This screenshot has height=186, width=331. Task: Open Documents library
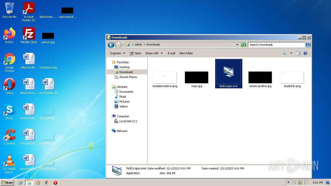click(126, 92)
